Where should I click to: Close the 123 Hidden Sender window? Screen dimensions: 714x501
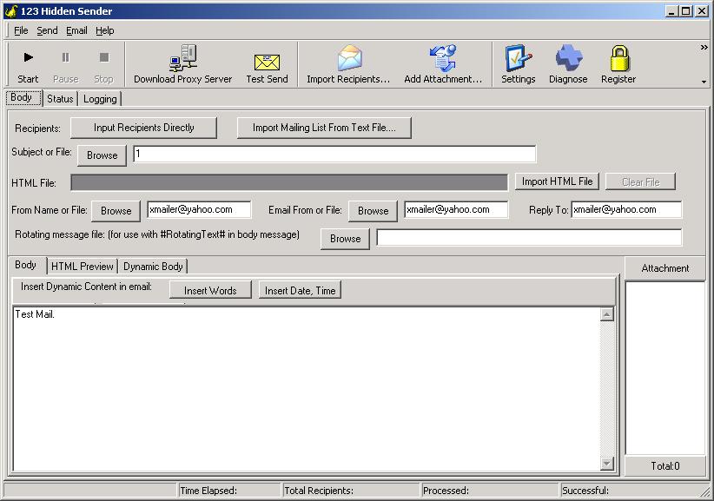click(x=702, y=11)
